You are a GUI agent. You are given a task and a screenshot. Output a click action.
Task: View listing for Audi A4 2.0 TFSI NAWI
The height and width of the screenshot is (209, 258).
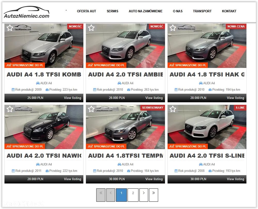[x=72, y=179]
